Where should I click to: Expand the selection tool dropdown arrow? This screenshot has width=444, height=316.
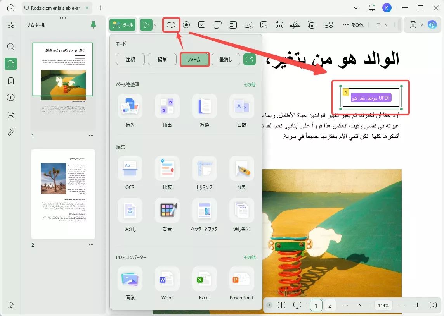click(156, 24)
